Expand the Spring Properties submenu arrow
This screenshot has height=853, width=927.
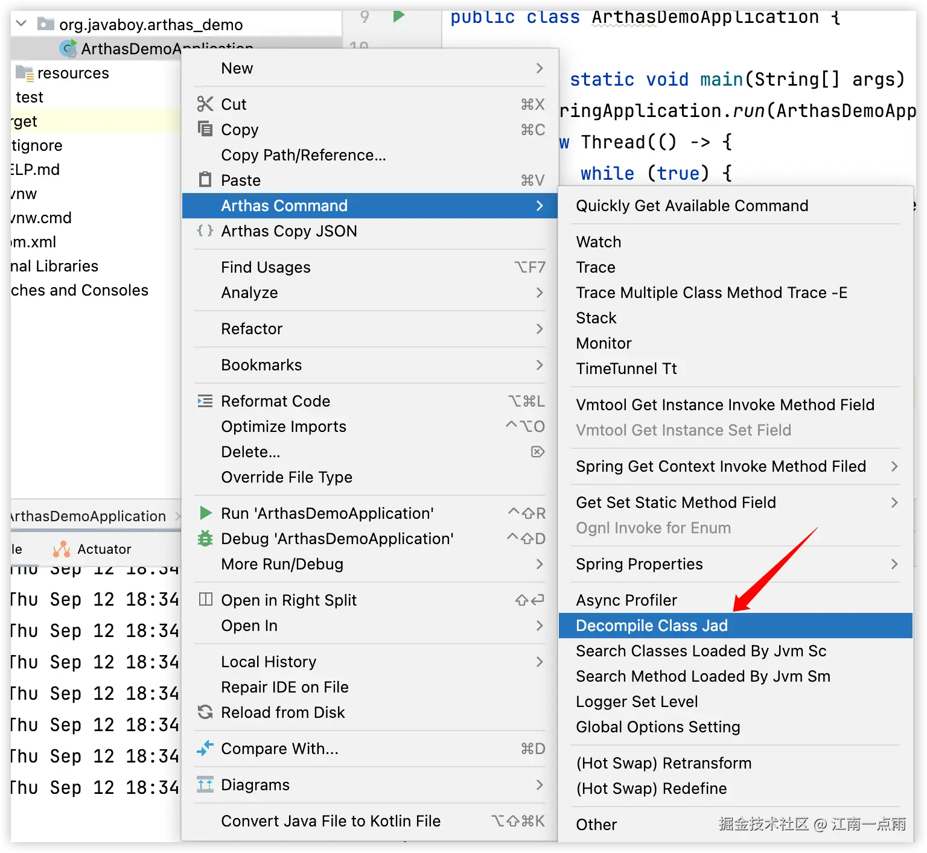[x=894, y=564]
